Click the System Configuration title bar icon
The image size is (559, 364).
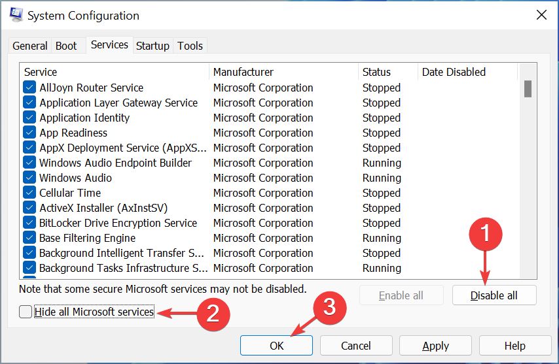(16, 15)
